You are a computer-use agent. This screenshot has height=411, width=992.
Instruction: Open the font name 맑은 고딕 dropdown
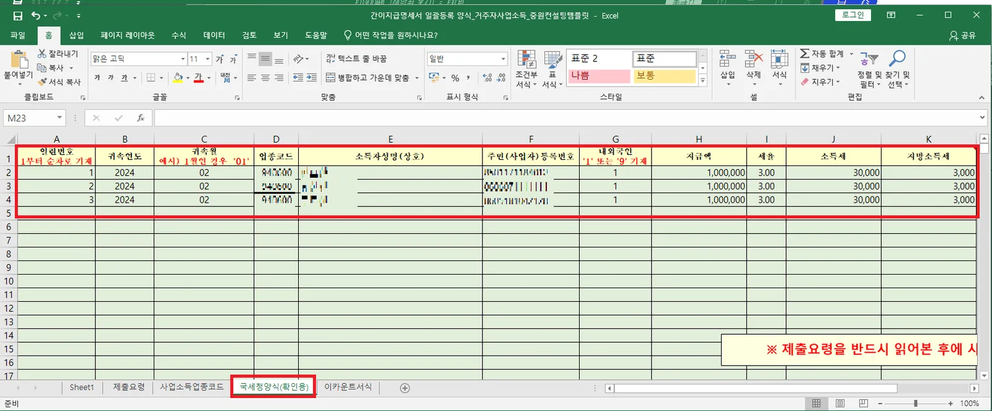pyautogui.click(x=183, y=59)
